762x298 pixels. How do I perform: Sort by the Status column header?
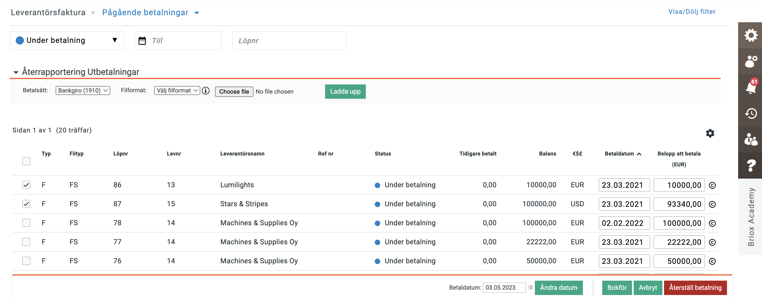tap(383, 154)
